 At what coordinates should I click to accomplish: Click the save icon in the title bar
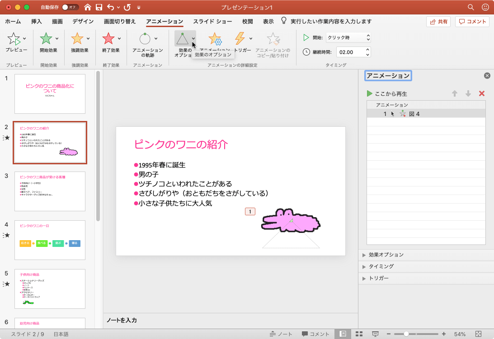[99, 7]
